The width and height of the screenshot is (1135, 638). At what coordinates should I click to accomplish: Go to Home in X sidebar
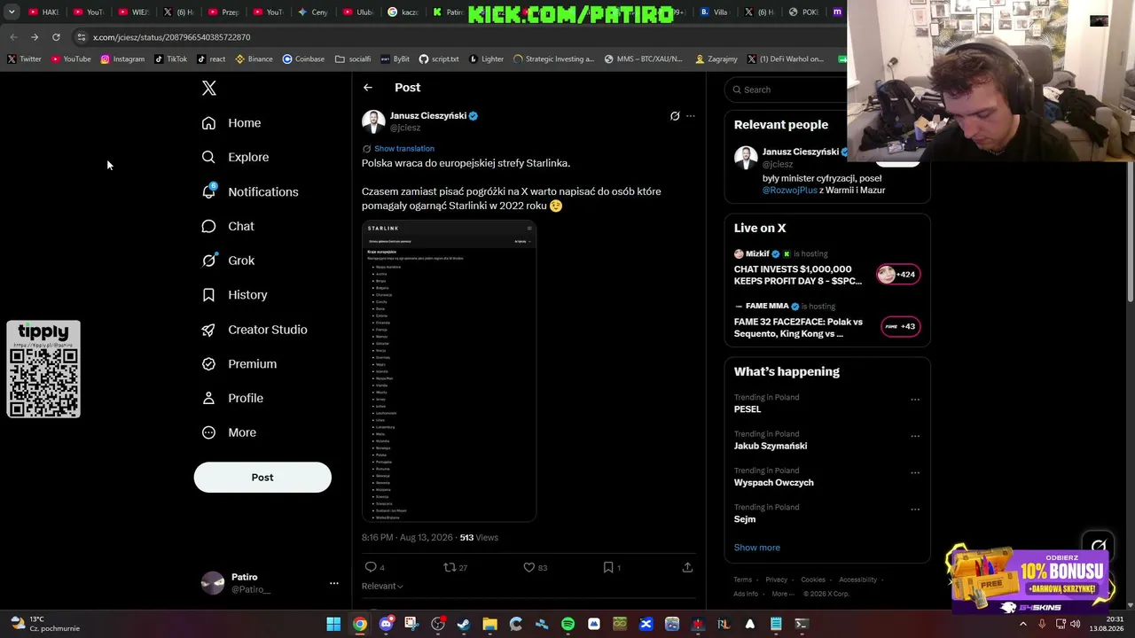click(x=231, y=123)
